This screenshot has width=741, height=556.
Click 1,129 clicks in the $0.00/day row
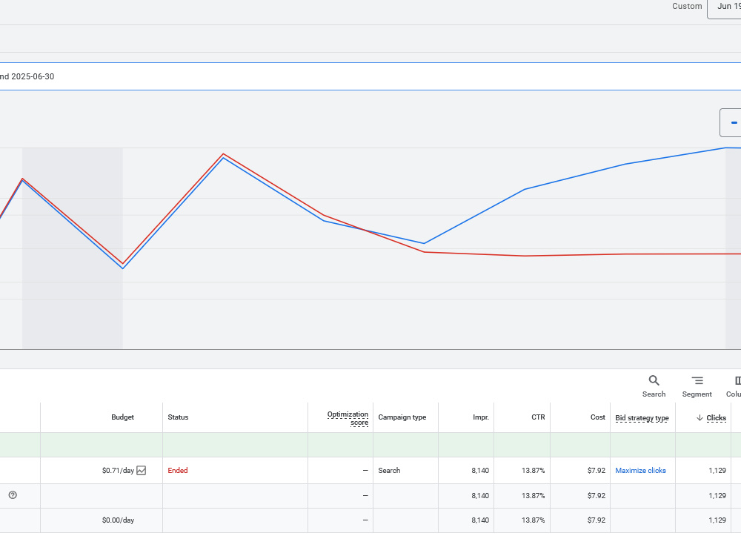coord(717,520)
